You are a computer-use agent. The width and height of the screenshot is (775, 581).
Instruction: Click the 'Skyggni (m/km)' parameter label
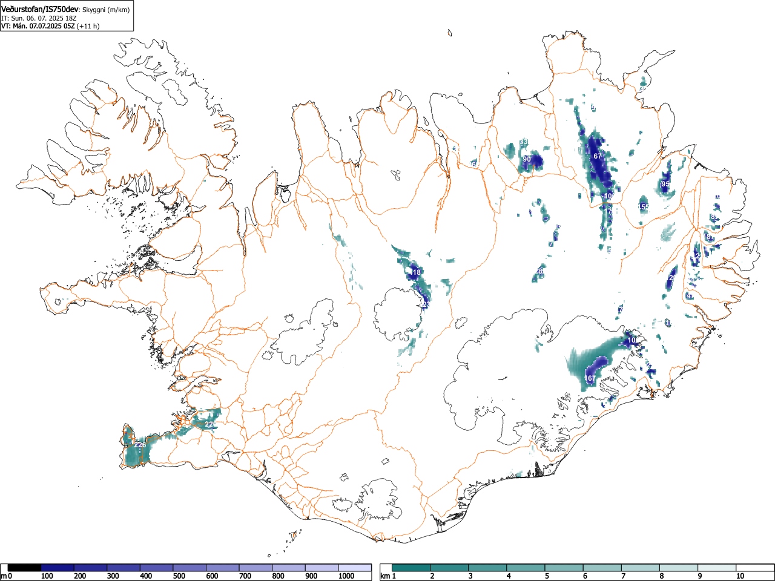pyautogui.click(x=105, y=10)
